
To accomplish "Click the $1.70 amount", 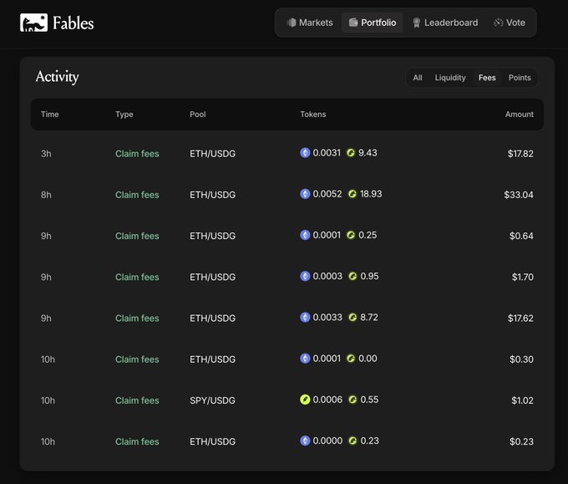I will (x=522, y=277).
